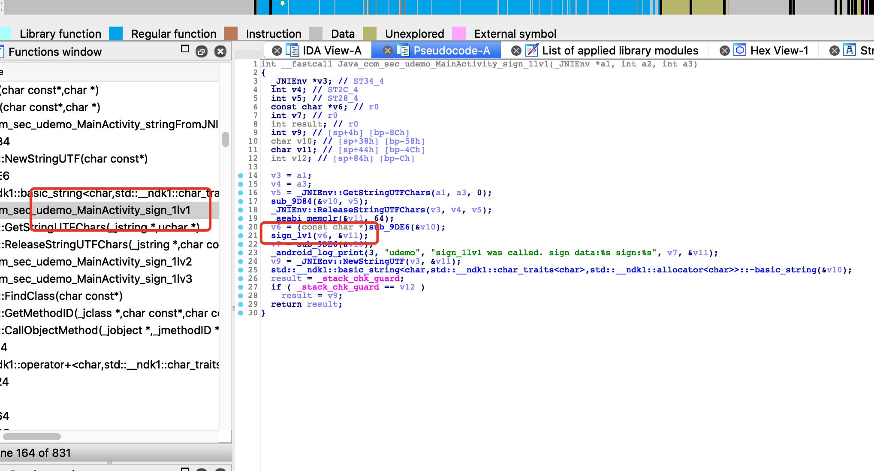Open List of applied library modules tab
874x471 pixels.
(620, 51)
